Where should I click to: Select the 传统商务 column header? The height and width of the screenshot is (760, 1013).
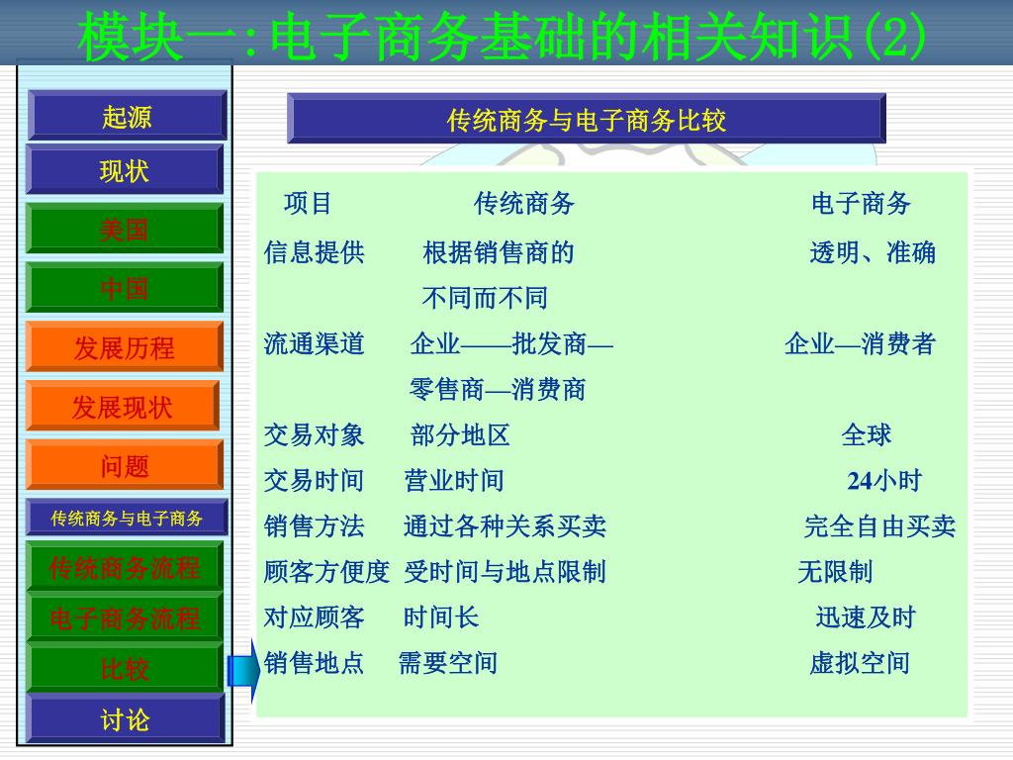(524, 204)
